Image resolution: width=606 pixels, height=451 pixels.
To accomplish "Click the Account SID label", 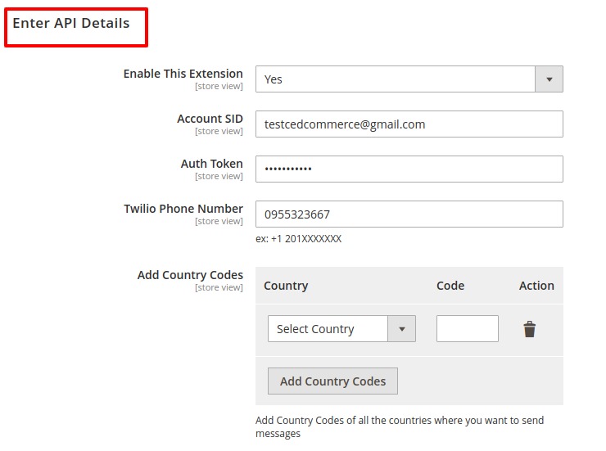I will [x=210, y=119].
